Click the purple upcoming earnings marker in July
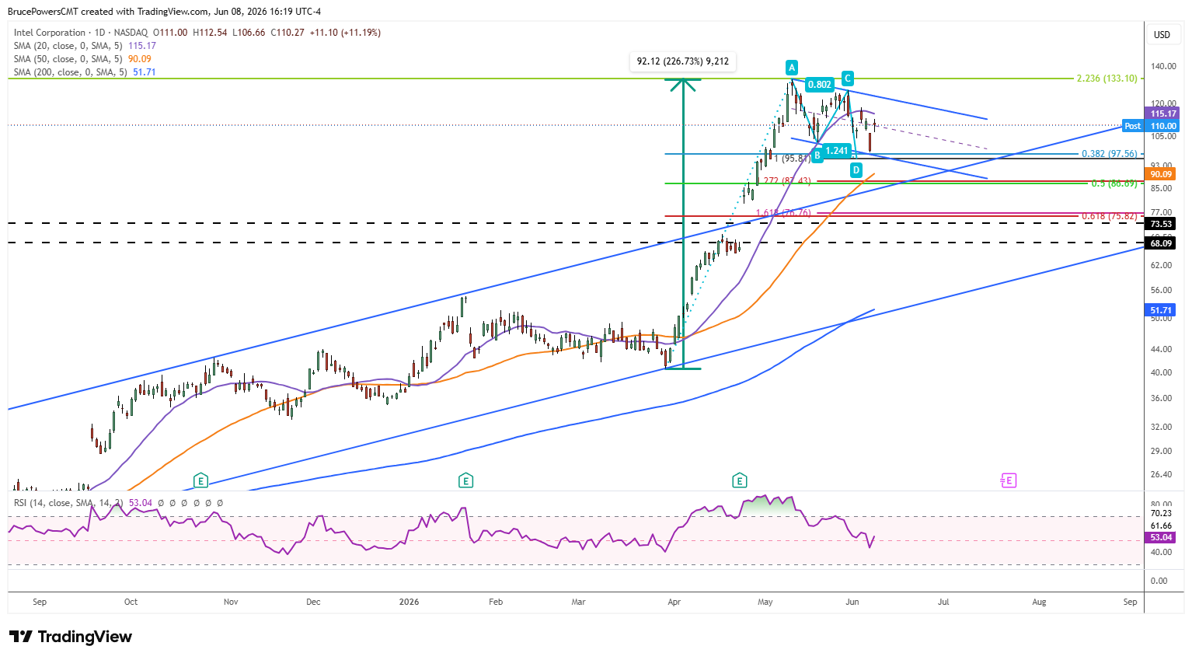 1008,480
